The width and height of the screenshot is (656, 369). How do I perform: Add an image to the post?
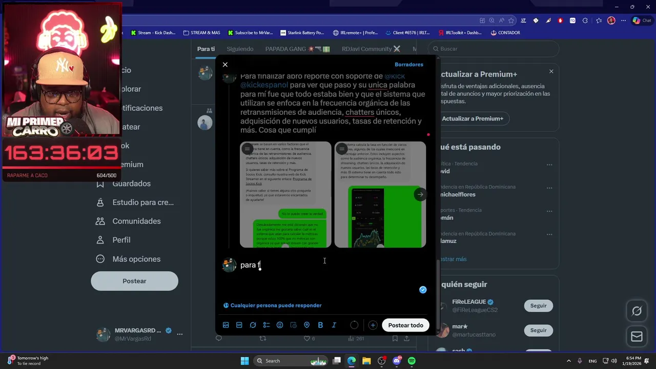point(226,325)
